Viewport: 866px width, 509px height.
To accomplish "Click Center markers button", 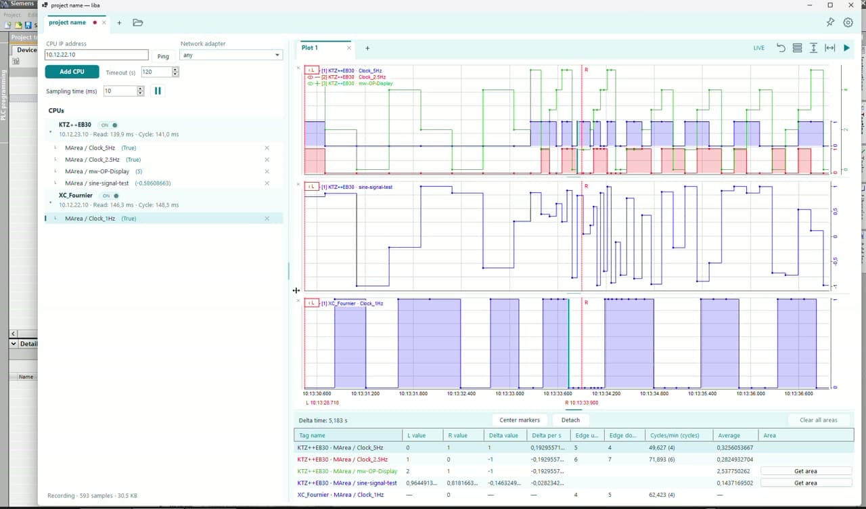I will [520, 420].
